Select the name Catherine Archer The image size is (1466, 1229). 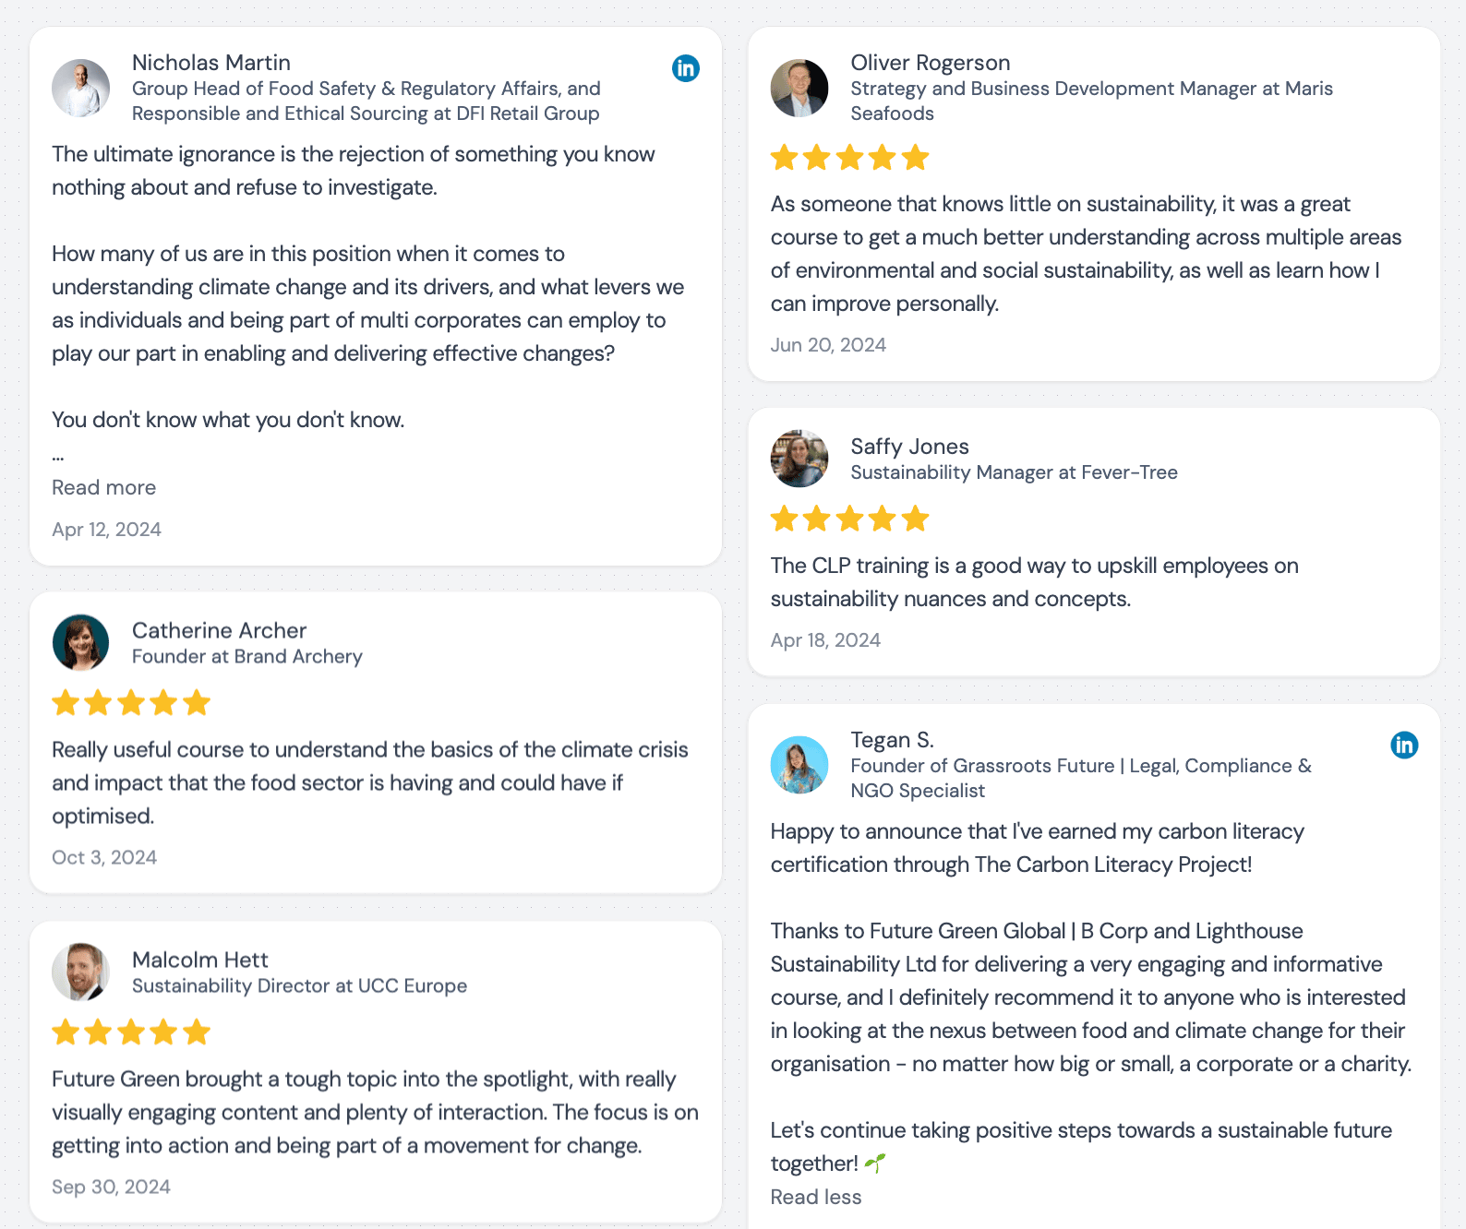219,630
